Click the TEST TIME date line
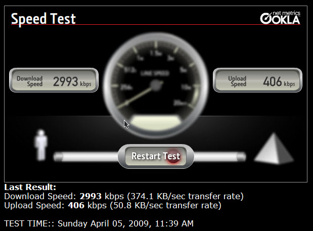 (99, 223)
